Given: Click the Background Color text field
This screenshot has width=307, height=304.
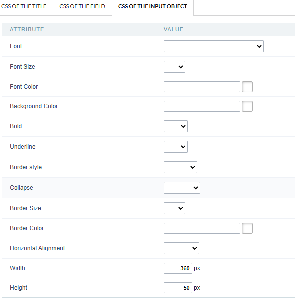Looking at the screenshot, I should (x=202, y=106).
